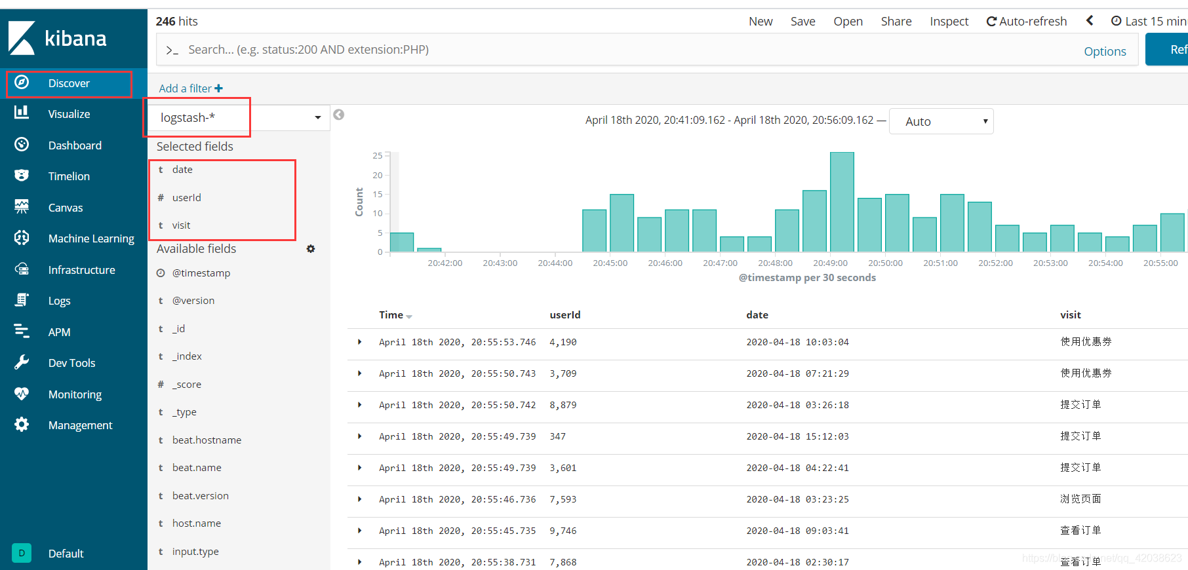The width and height of the screenshot is (1188, 570).
Task: Click the userId number type icon
Action: [x=161, y=198]
